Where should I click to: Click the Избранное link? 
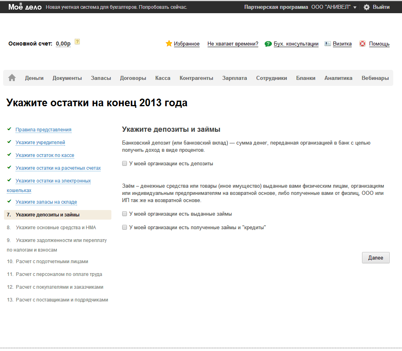187,44
